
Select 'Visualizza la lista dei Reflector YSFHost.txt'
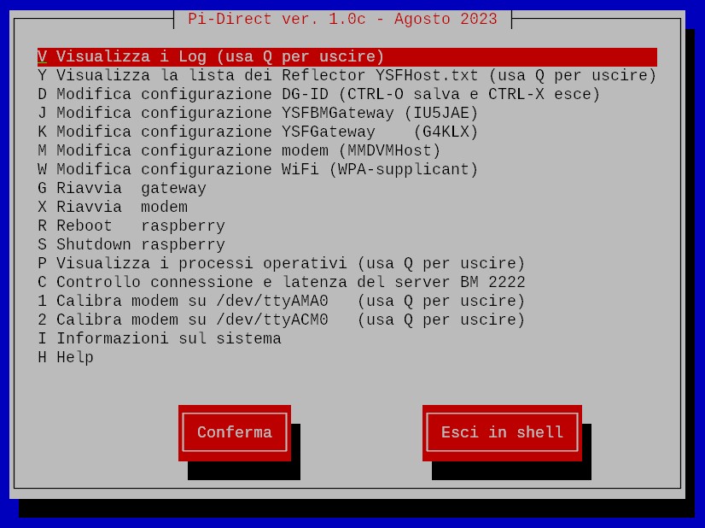click(x=347, y=76)
